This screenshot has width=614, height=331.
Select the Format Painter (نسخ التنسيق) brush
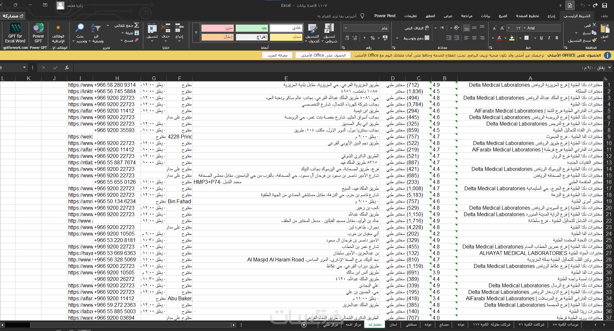click(594, 40)
